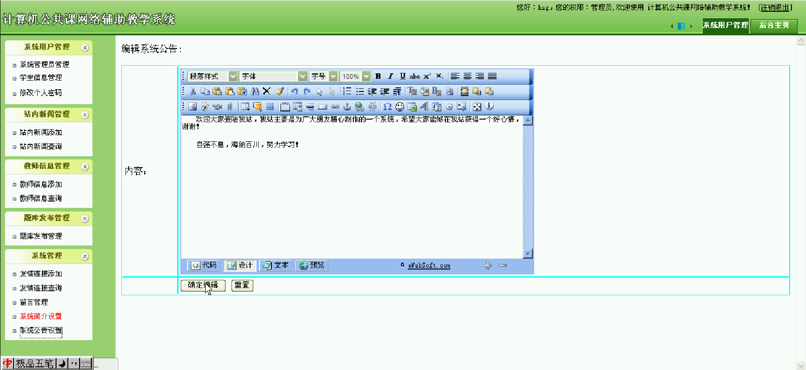
Task: Click the Copy icon in the editor toolbar
Action: [x=205, y=91]
